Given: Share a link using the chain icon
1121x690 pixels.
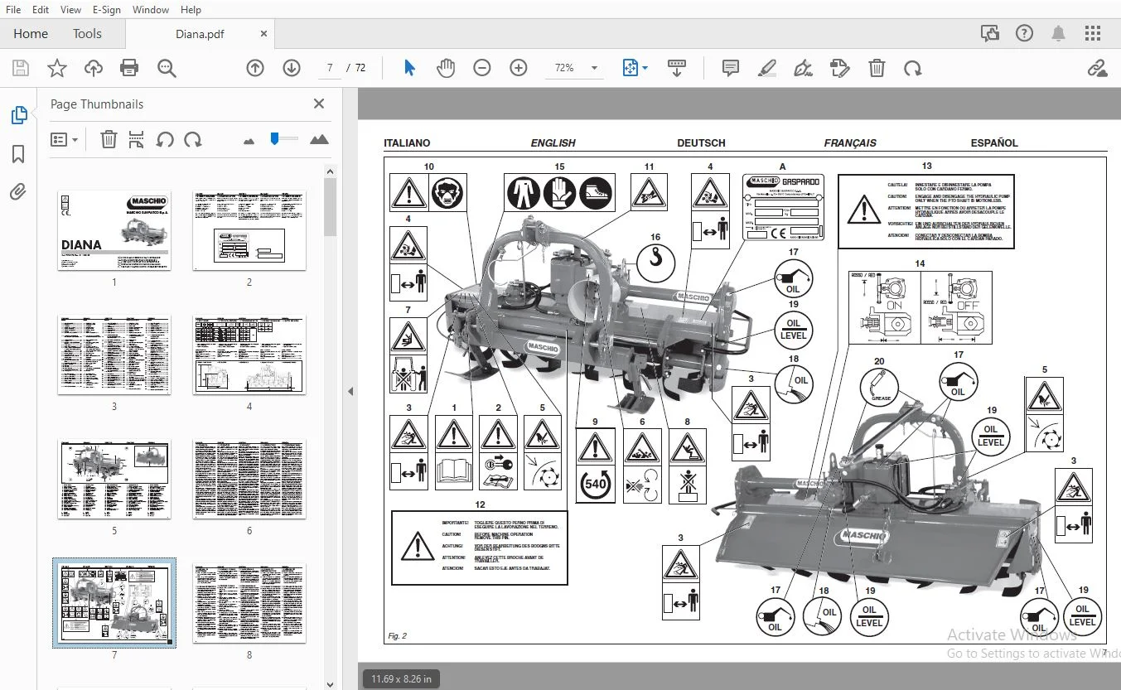Looking at the screenshot, I should [1098, 68].
